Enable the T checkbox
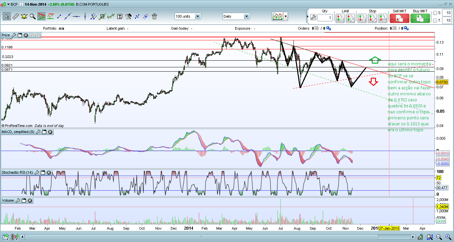Screen dimensions: 454x242 [435, 21]
